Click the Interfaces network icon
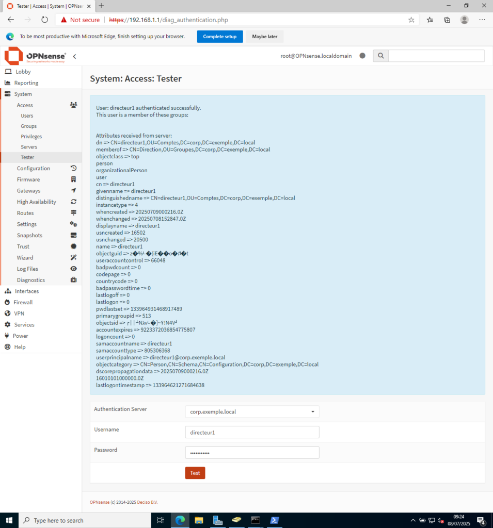The image size is (493, 528). click(x=8, y=291)
